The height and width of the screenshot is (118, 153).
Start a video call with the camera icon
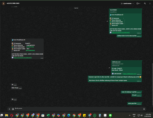click(x=137, y=3)
